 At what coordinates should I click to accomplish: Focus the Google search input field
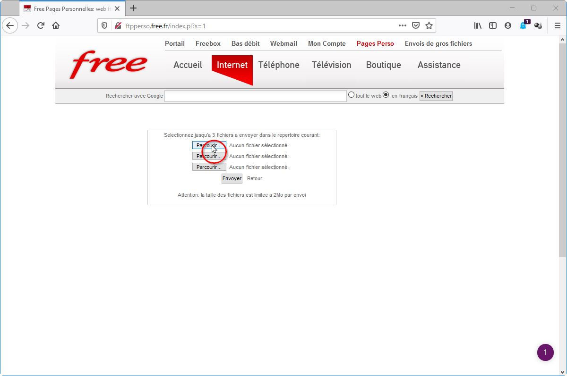pos(256,96)
